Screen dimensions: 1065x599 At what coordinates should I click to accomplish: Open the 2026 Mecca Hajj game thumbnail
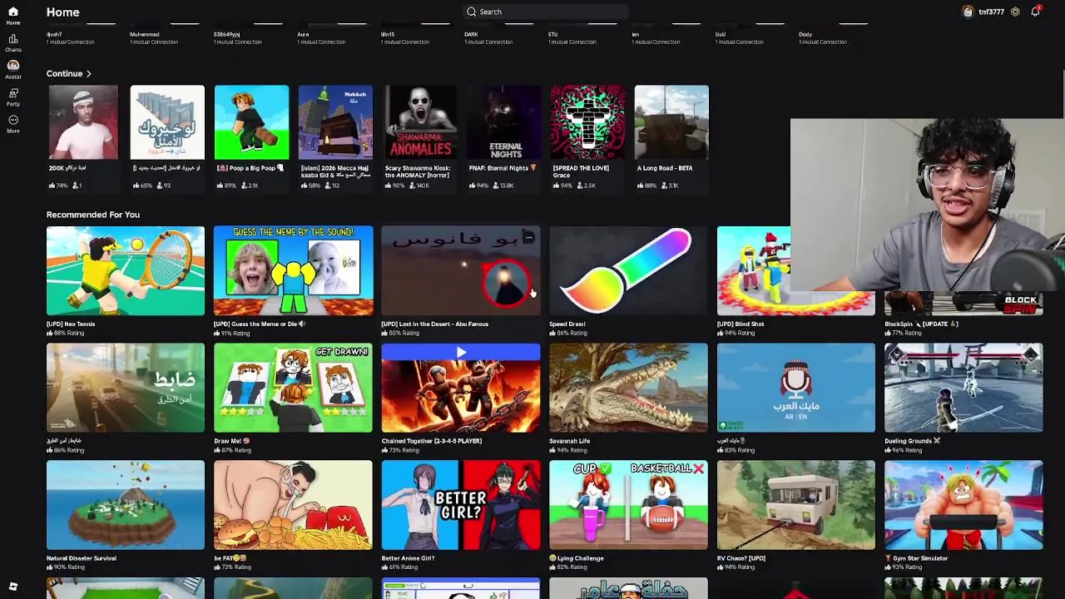(335, 122)
